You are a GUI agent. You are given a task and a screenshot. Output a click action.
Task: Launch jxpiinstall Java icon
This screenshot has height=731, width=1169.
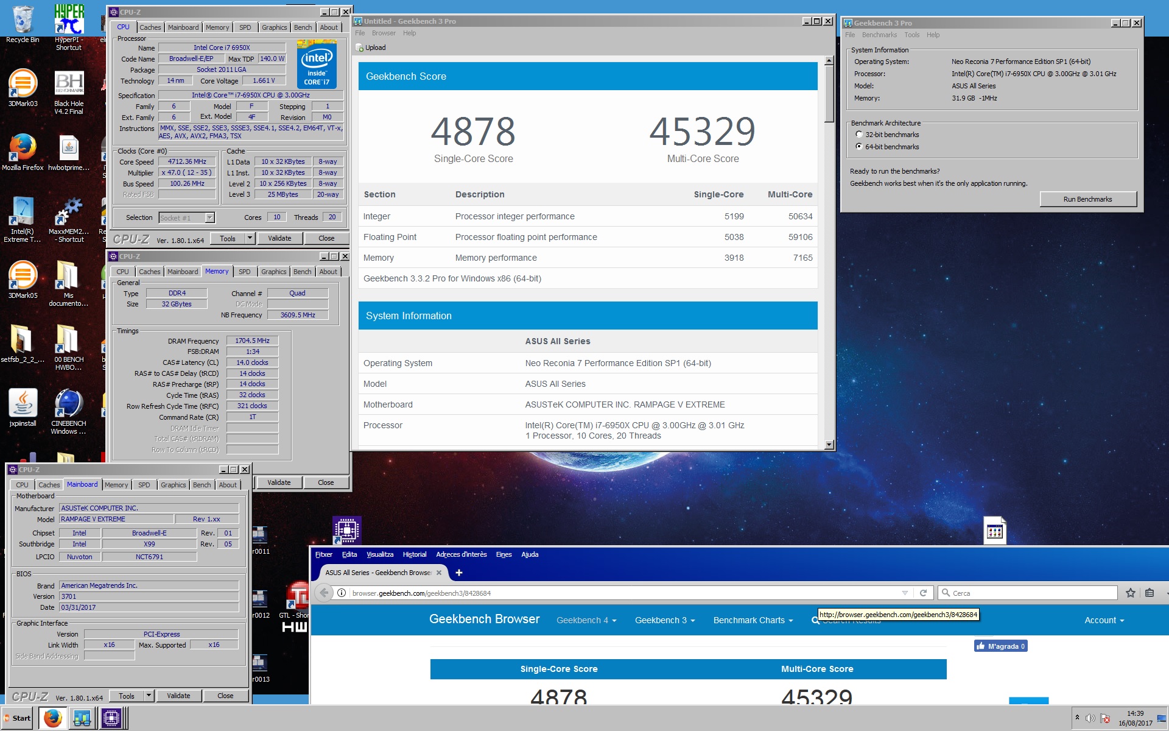[x=23, y=408]
